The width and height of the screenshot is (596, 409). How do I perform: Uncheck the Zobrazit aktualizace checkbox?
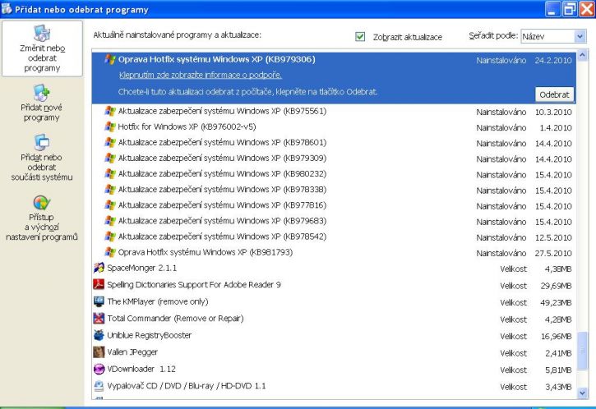tap(360, 36)
